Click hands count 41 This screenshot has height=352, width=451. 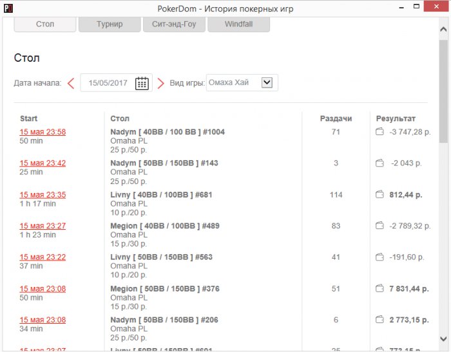click(336, 257)
